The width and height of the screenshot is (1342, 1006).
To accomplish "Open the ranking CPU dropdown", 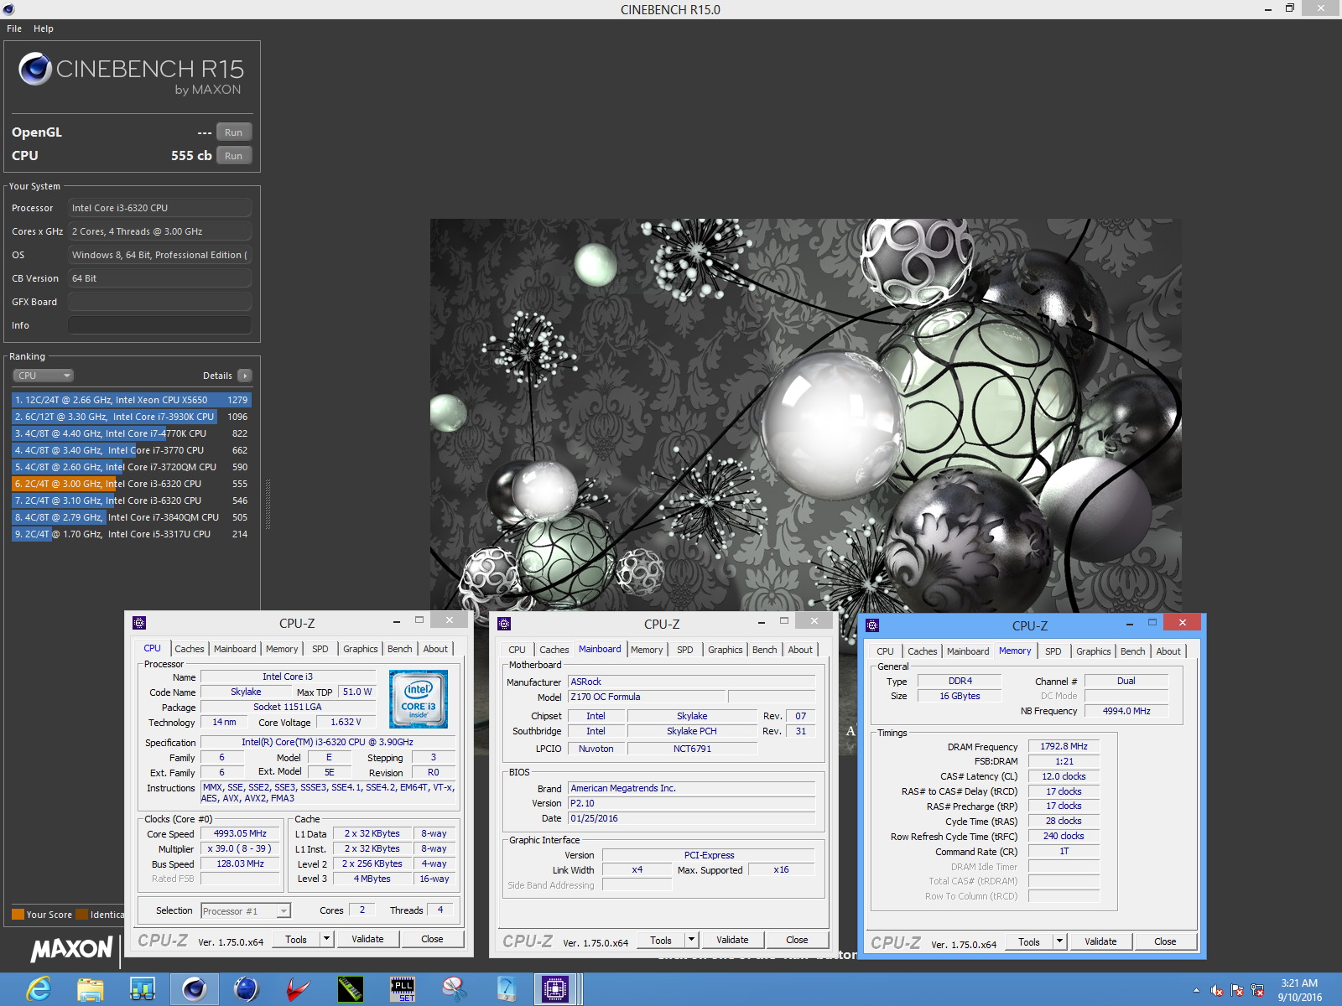I will [44, 376].
